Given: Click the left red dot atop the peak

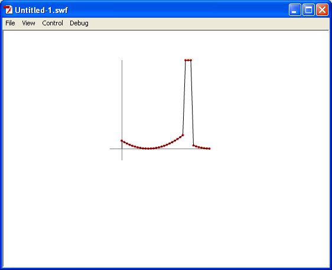Looking at the screenshot, I should (185, 60).
